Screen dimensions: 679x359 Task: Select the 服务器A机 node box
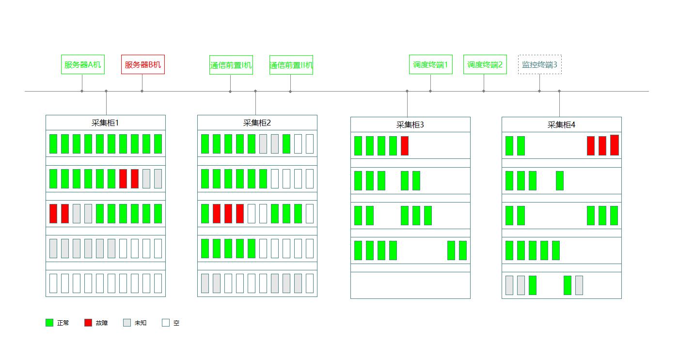(83, 64)
